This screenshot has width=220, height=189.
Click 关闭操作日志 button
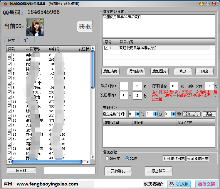click(x=198, y=159)
